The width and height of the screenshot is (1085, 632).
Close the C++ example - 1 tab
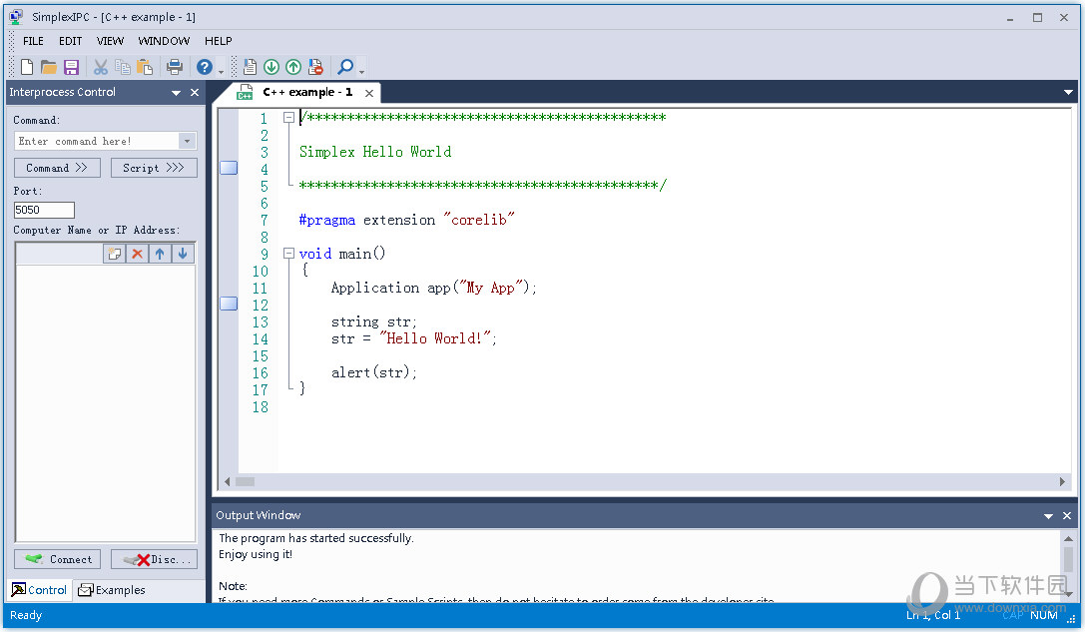(369, 93)
